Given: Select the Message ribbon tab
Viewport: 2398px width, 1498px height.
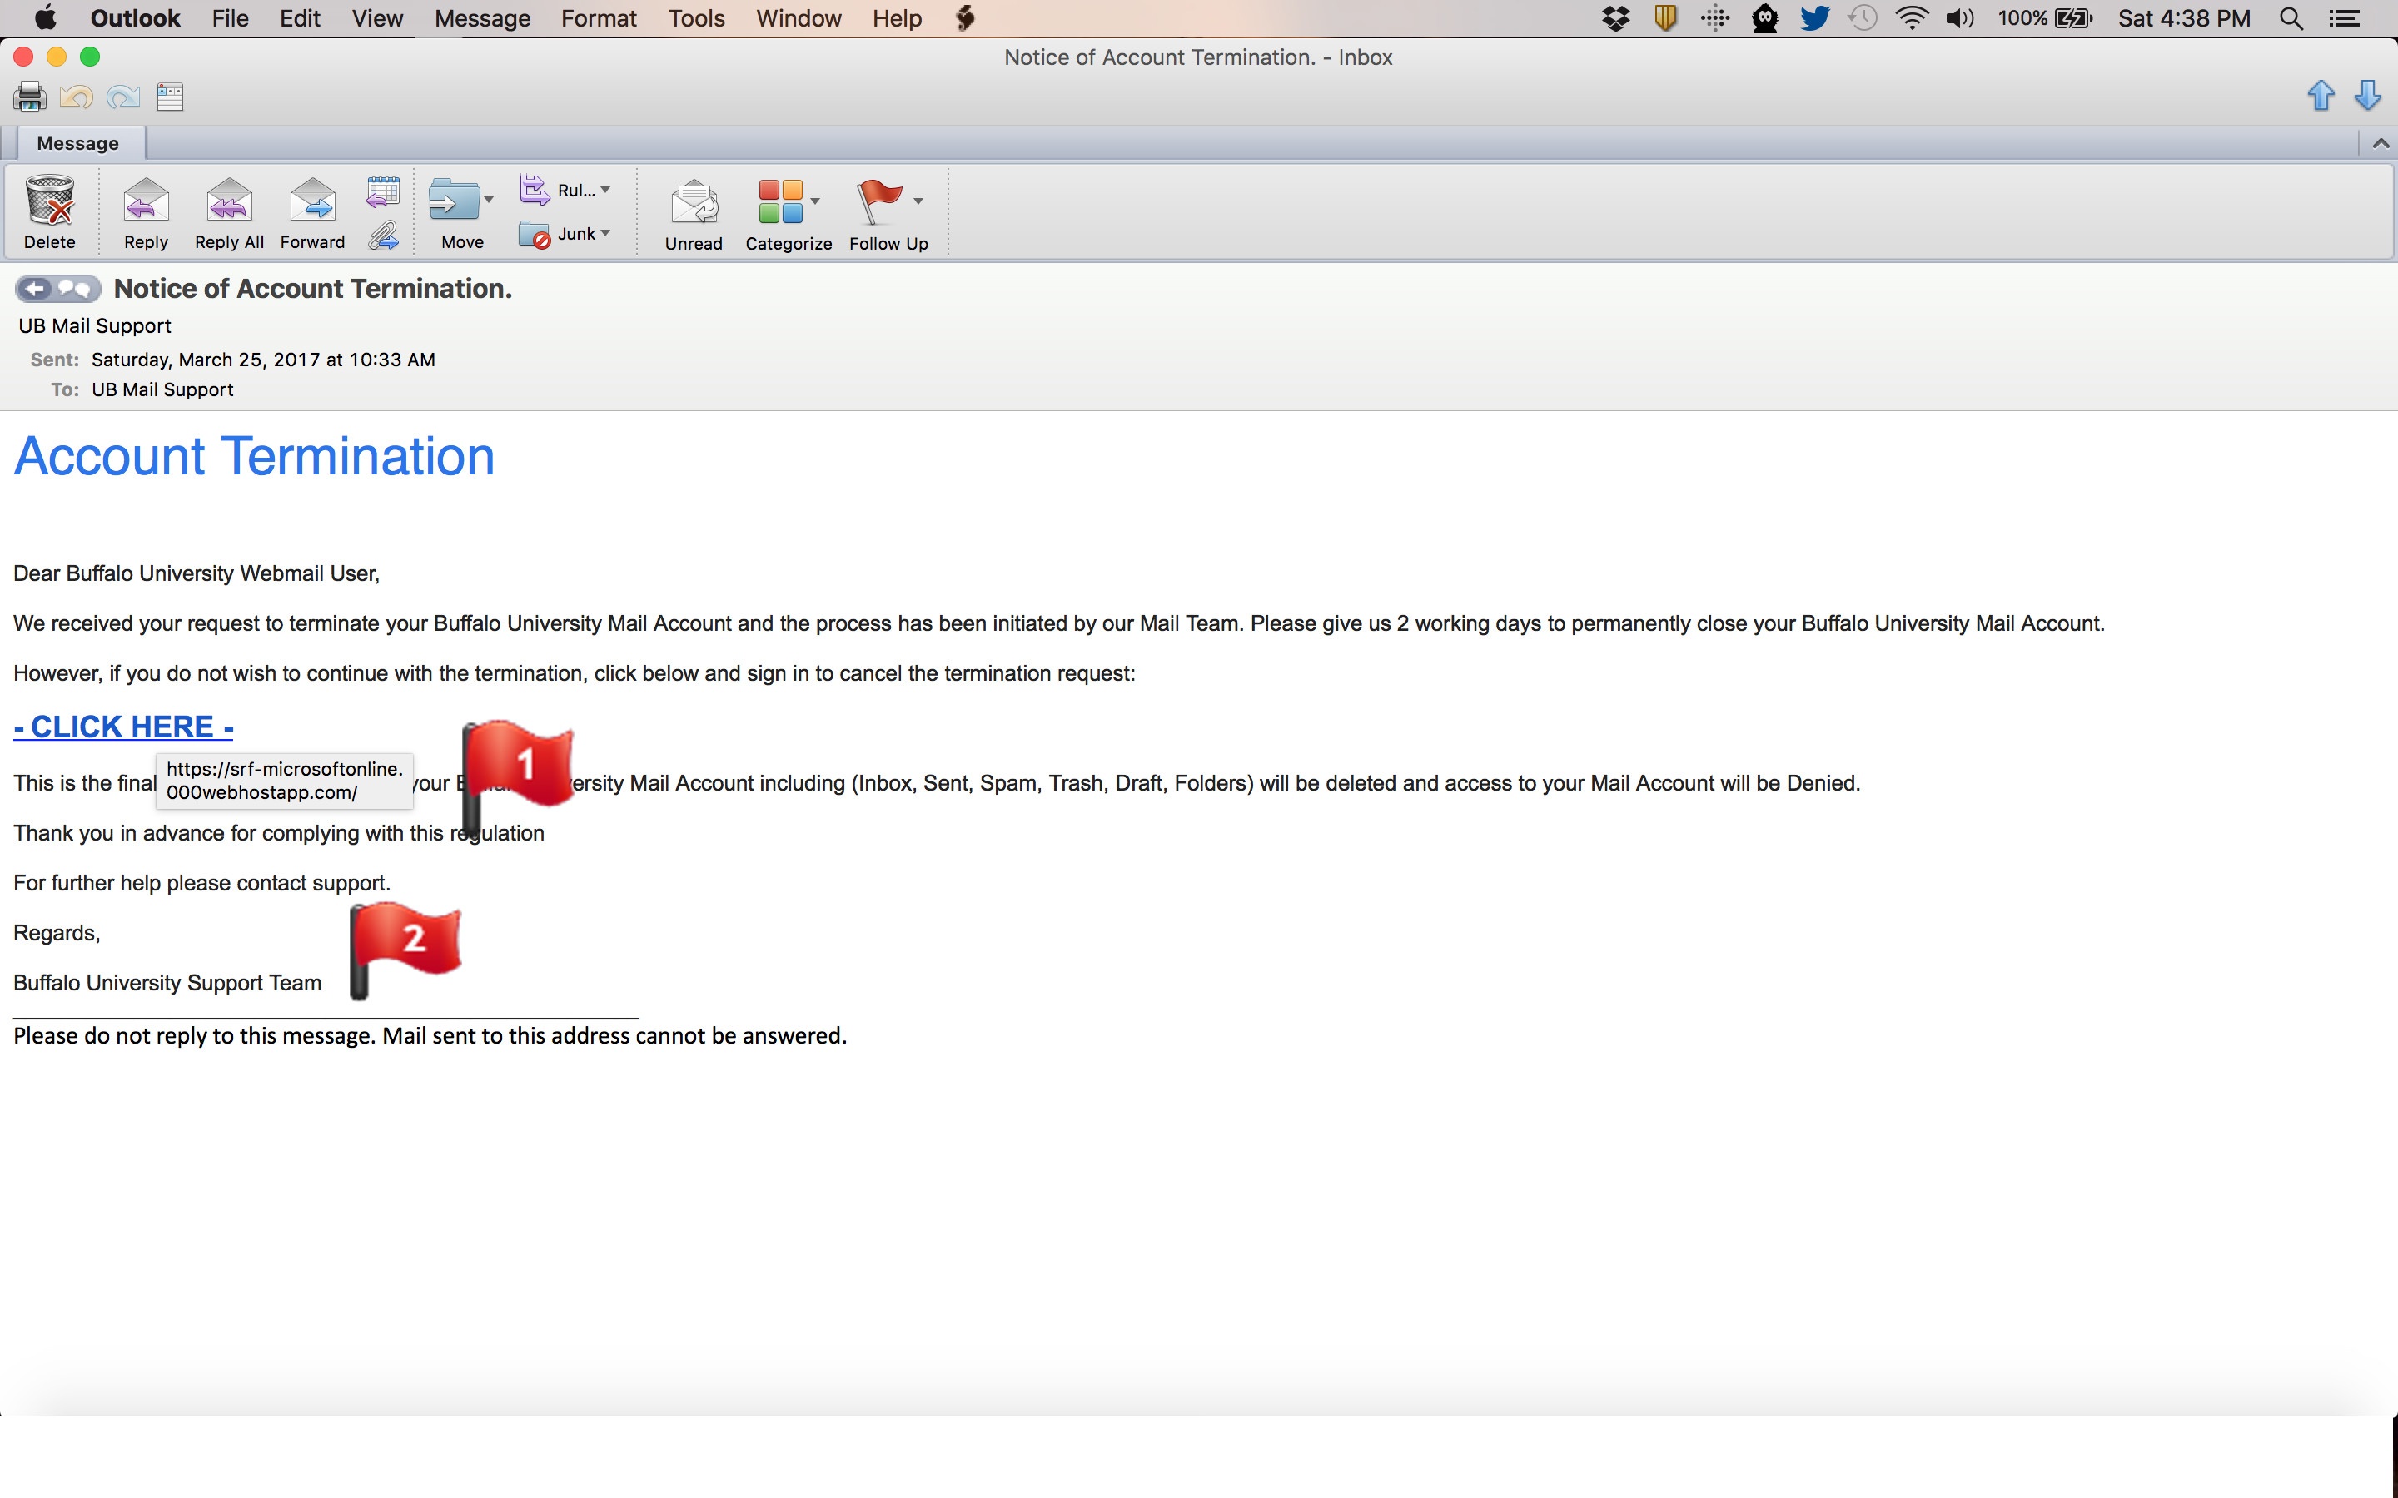Looking at the screenshot, I should coord(77,144).
